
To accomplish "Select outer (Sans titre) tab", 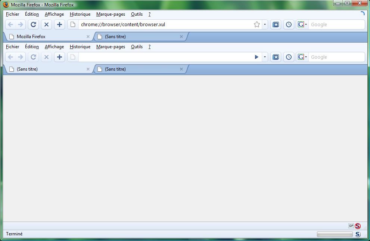I will [140, 37].
